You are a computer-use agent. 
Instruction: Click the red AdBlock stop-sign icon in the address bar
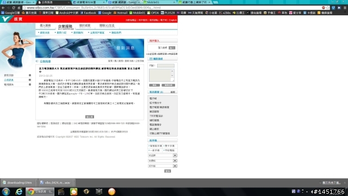(324, 8)
